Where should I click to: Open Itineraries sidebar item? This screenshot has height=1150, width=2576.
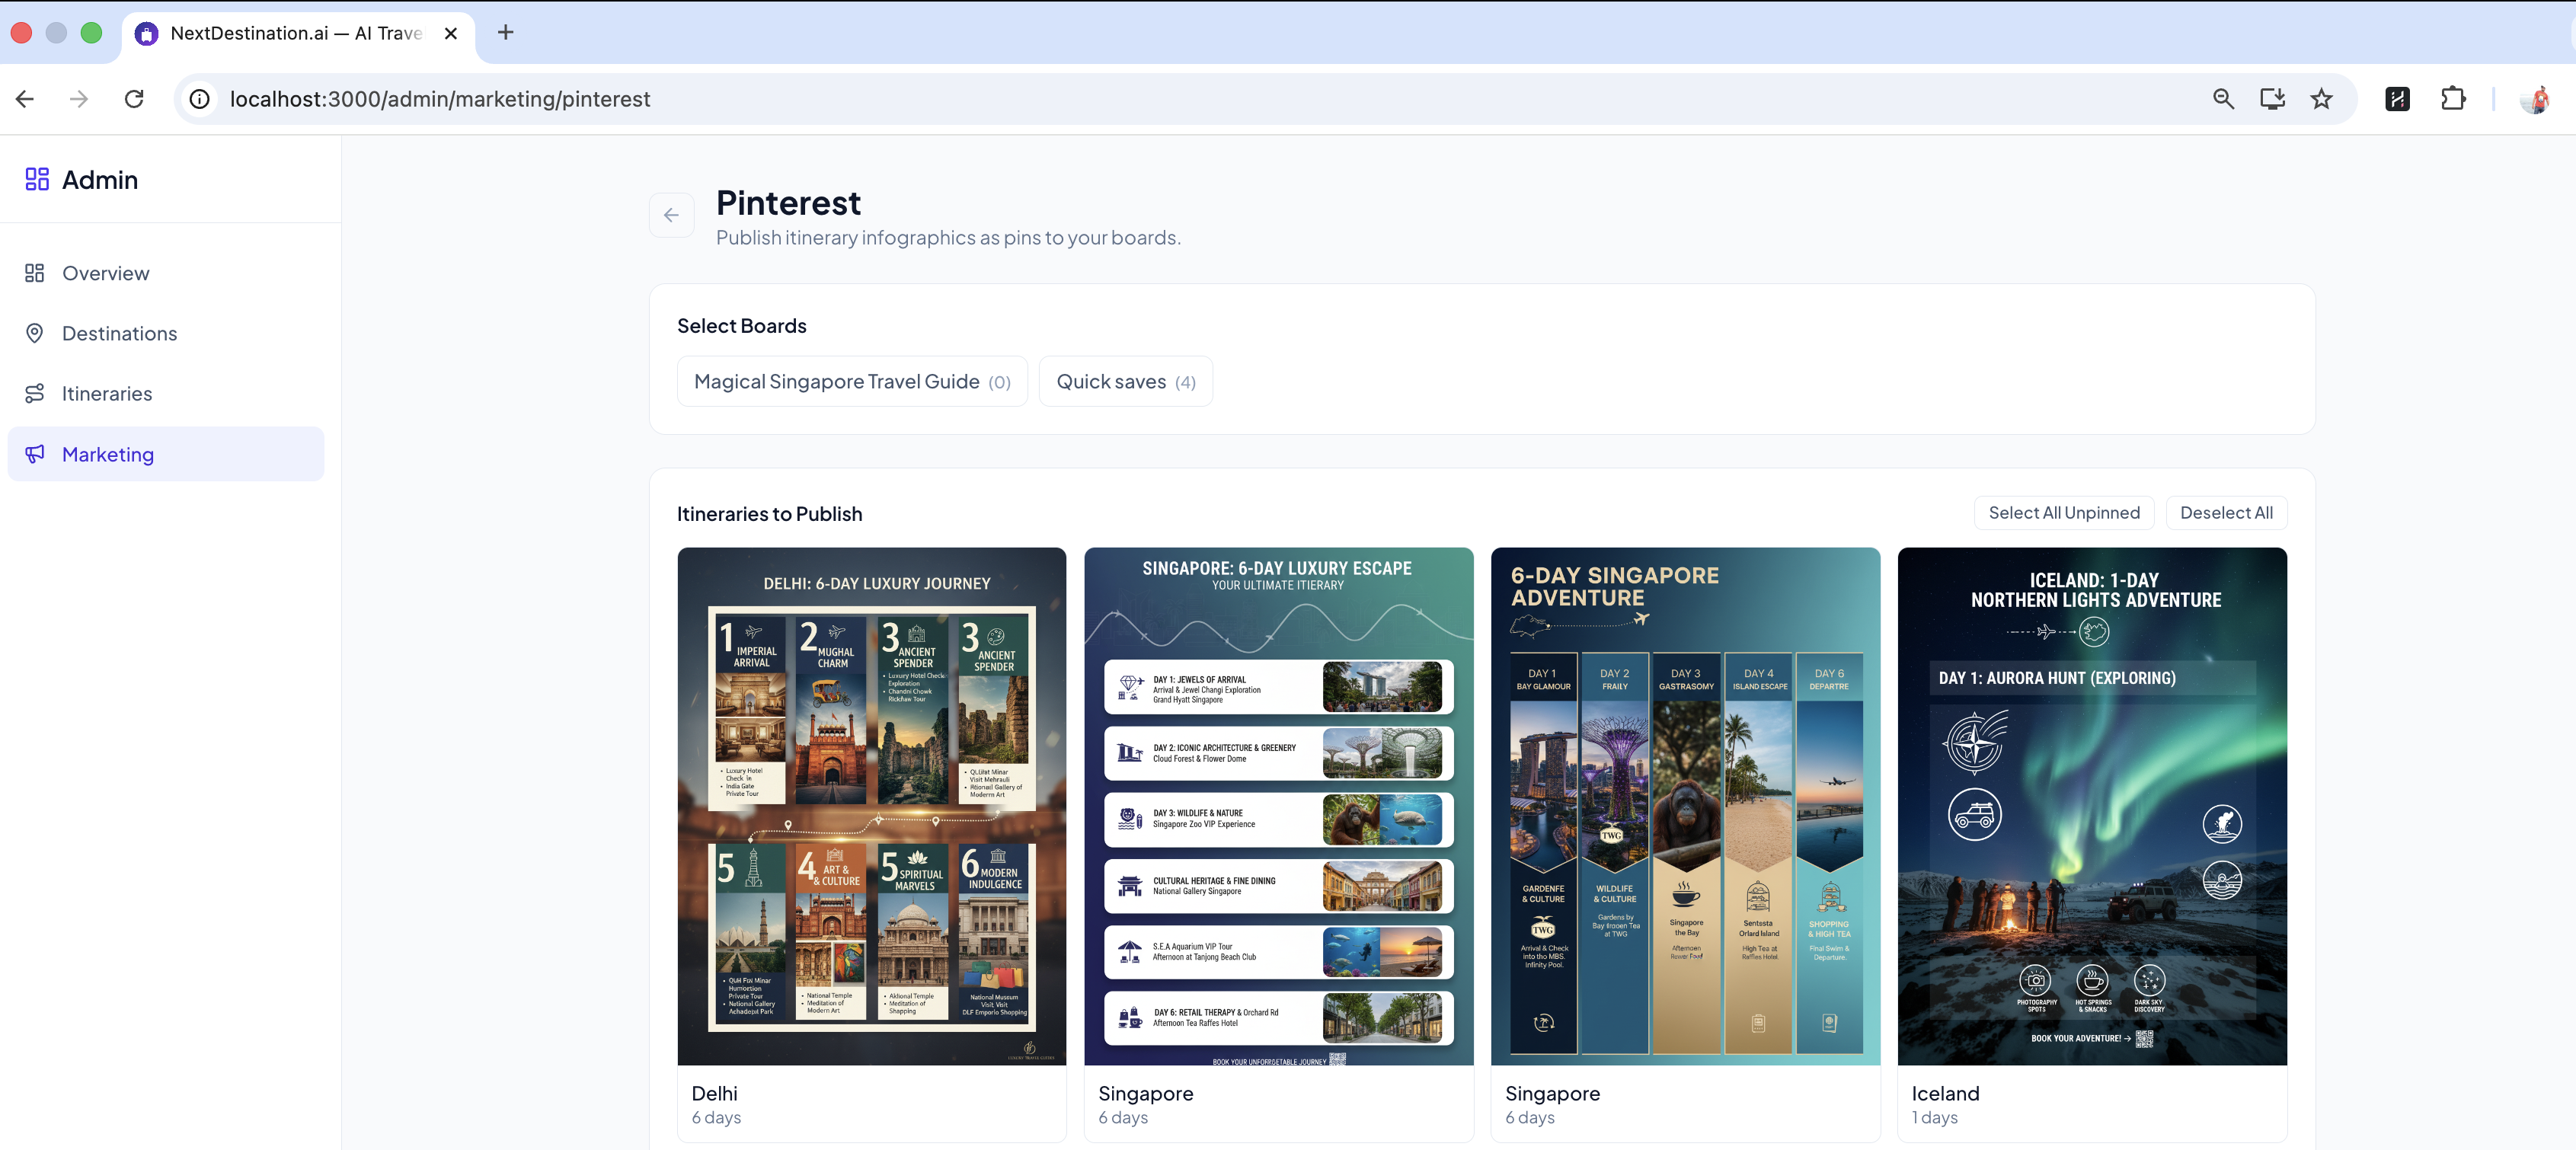(107, 393)
